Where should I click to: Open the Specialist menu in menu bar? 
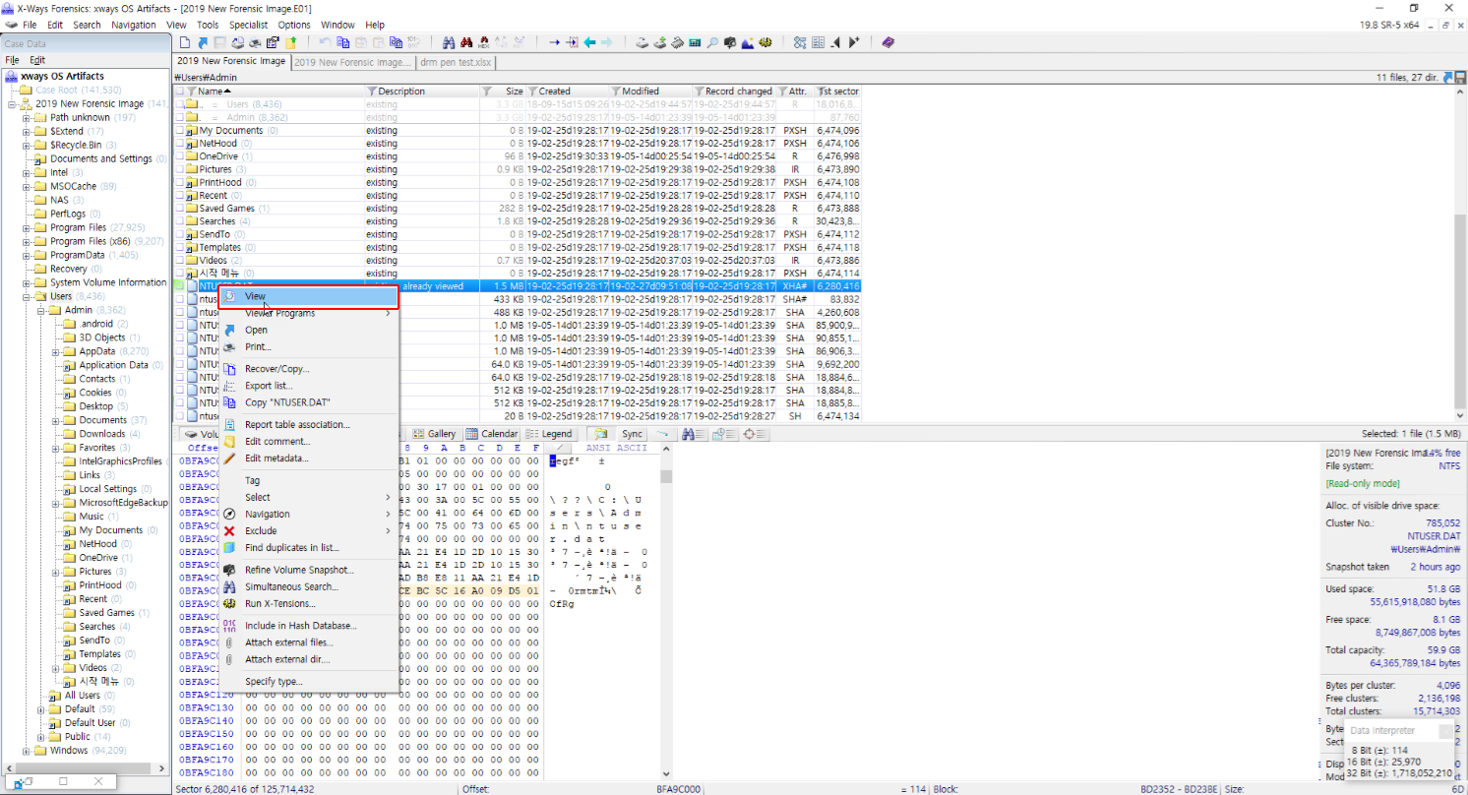pyautogui.click(x=247, y=25)
